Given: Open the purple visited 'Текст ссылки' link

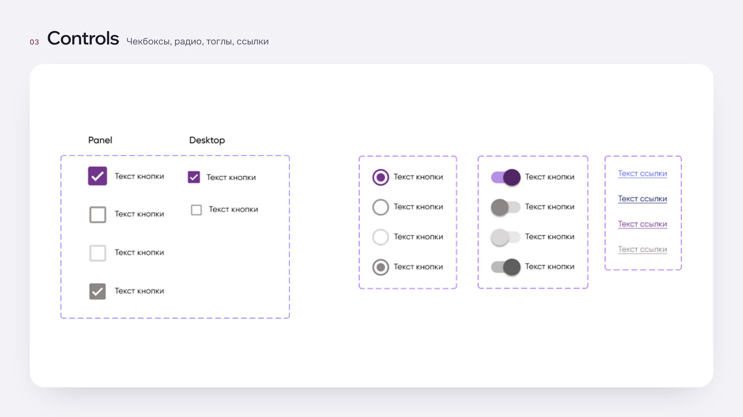Looking at the screenshot, I should [642, 224].
